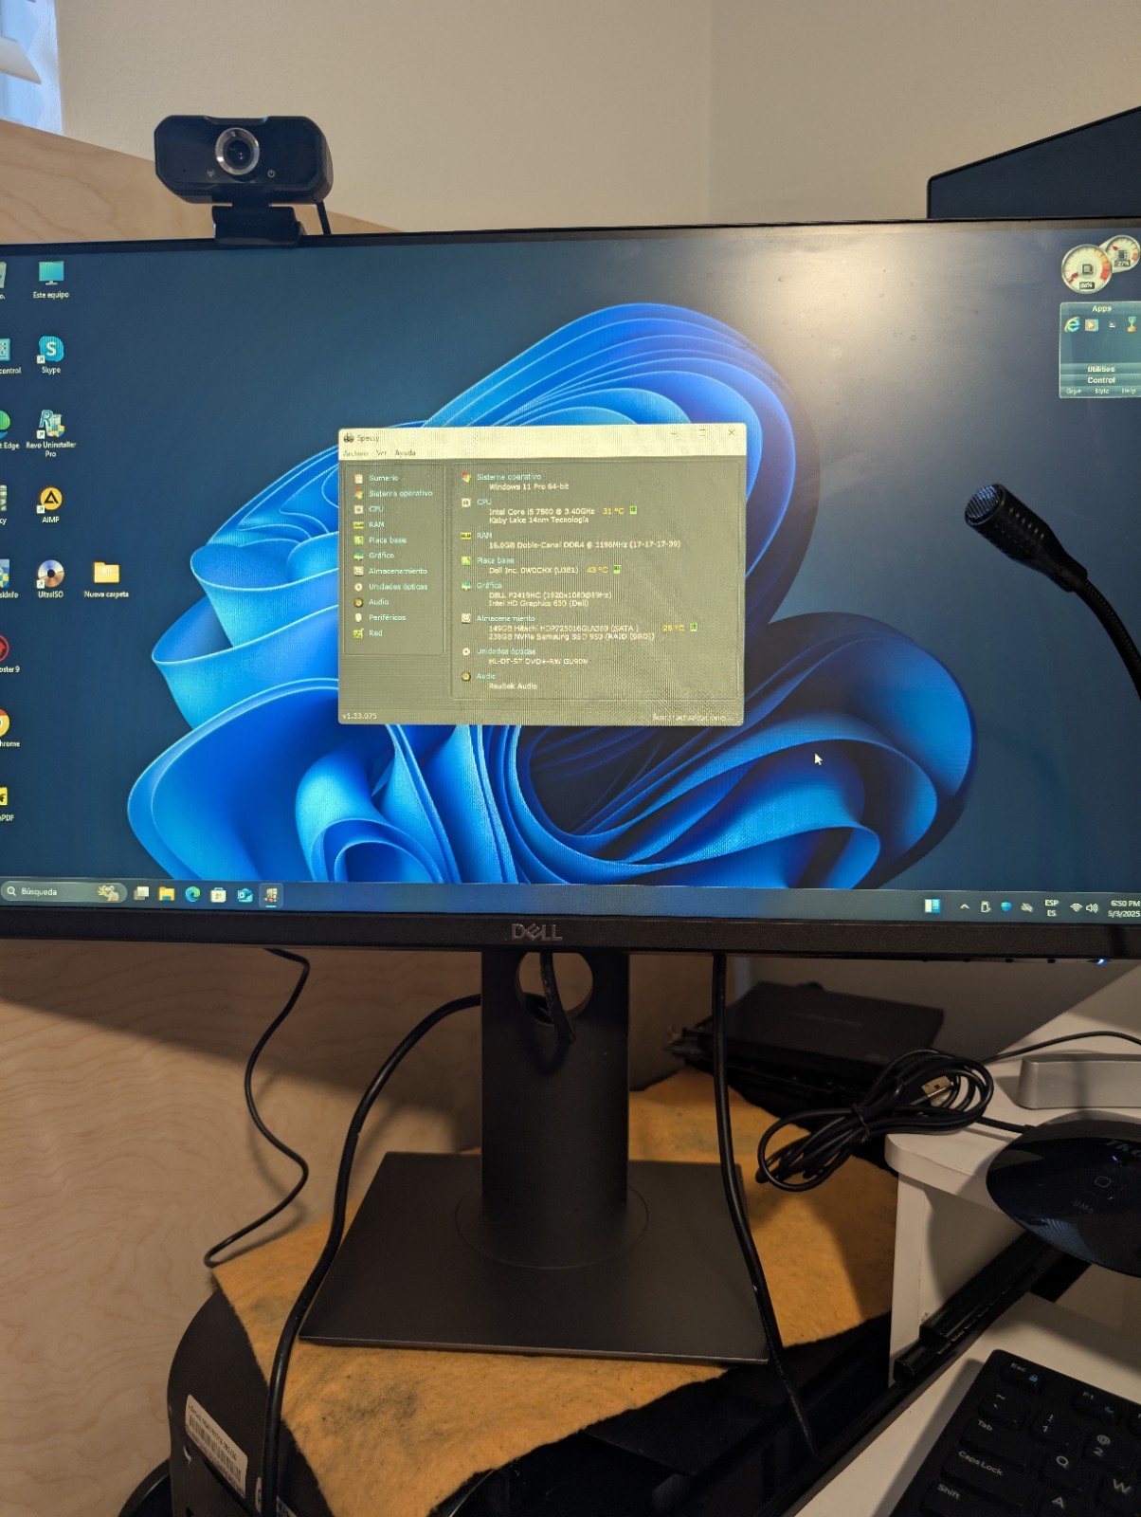Open the CPU section in Speccy sidebar

point(375,509)
